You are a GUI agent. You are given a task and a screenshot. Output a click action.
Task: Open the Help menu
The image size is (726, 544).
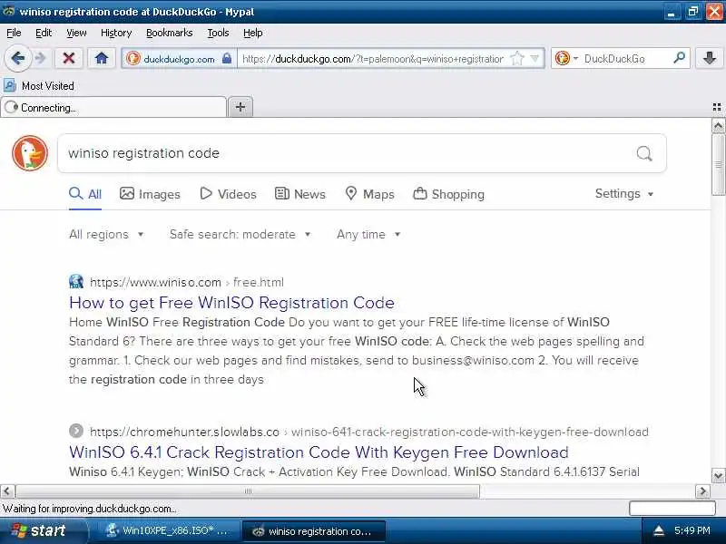click(x=253, y=33)
